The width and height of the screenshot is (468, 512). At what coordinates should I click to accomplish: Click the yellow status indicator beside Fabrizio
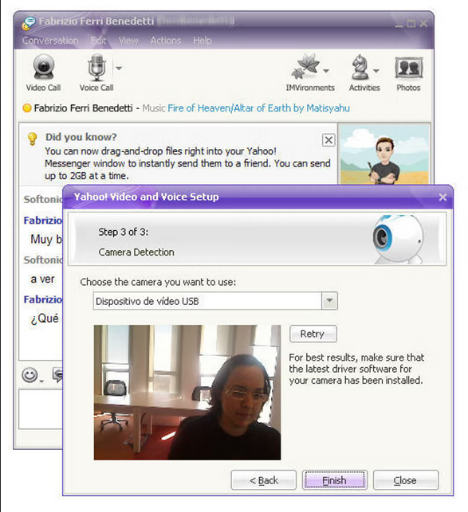27,107
